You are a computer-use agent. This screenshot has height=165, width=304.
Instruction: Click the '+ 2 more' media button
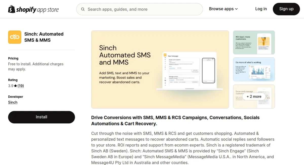click(254, 96)
